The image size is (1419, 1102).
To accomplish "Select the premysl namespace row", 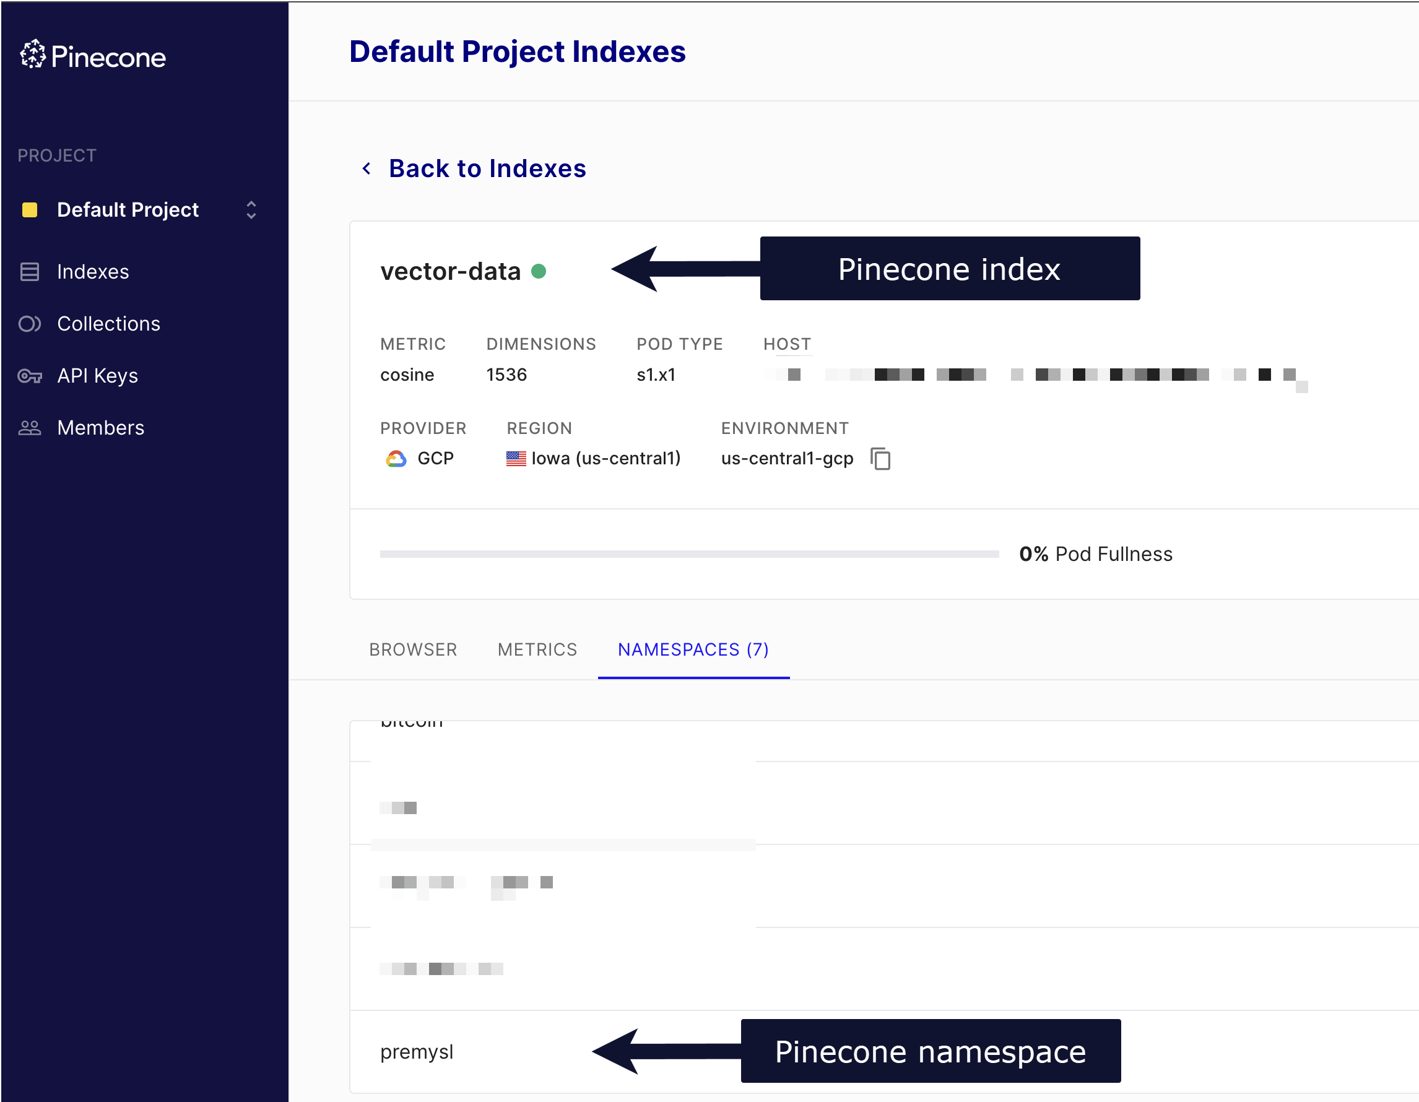I will pos(417,1051).
